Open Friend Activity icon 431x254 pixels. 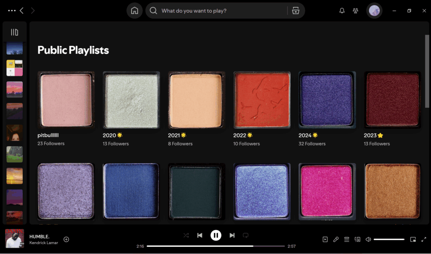tap(356, 11)
